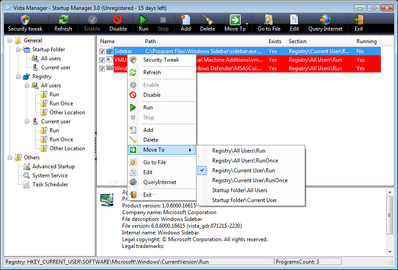This screenshot has height=270, width=398.
Task: Move entry to Registry\Current User\RunOnce
Action: coord(251,180)
